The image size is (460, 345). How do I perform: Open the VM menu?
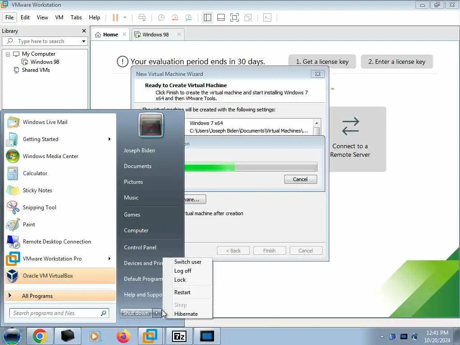[59, 18]
